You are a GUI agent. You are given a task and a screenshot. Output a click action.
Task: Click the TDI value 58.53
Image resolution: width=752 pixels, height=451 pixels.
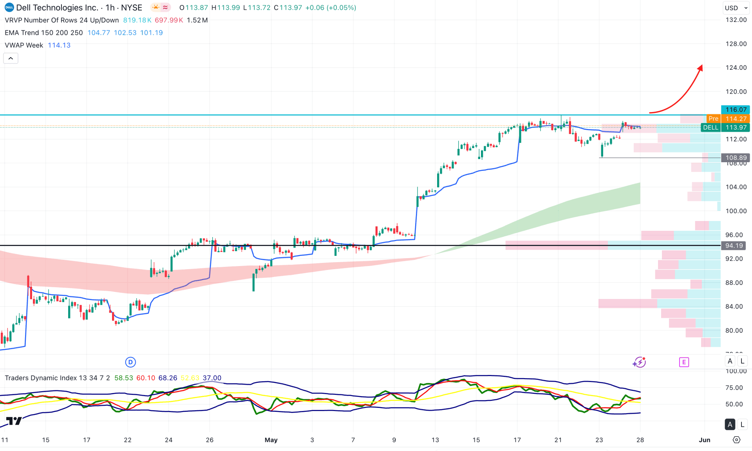point(123,378)
